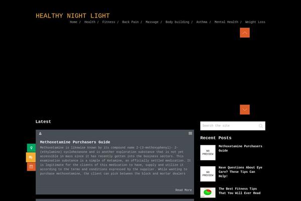
Task: Click the Healthy Night Light site title
Action: coord(73,16)
